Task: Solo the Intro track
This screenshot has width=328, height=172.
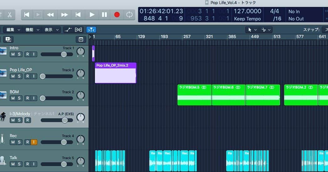Action: point(19,54)
